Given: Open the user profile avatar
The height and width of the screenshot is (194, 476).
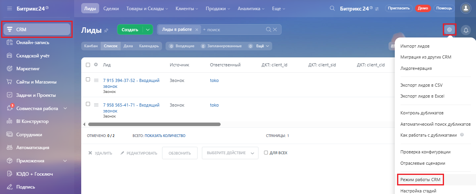Looking at the screenshot, I should (x=466, y=8).
